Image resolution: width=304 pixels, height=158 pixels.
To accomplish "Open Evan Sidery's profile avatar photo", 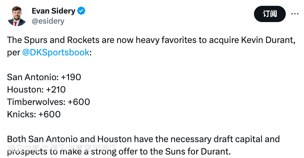I will (x=17, y=16).
